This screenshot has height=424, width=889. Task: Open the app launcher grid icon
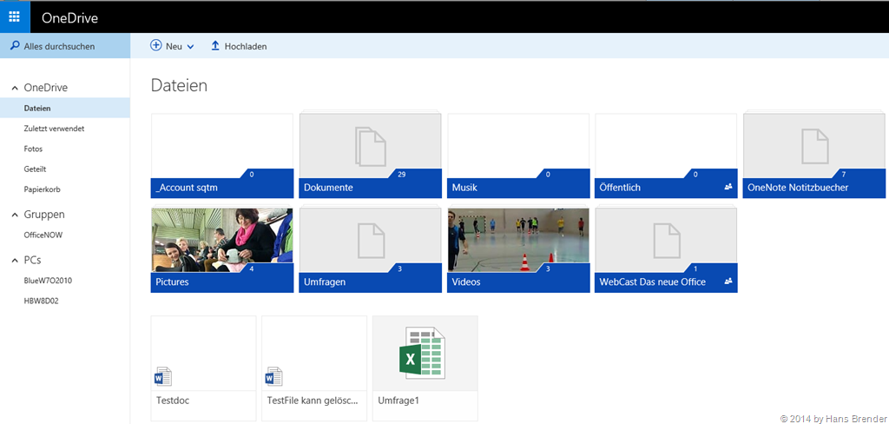(15, 17)
